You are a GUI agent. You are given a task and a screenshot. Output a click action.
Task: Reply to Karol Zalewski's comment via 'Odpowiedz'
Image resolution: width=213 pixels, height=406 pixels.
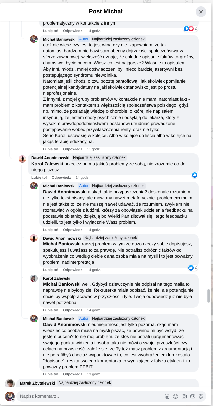[73, 310]
